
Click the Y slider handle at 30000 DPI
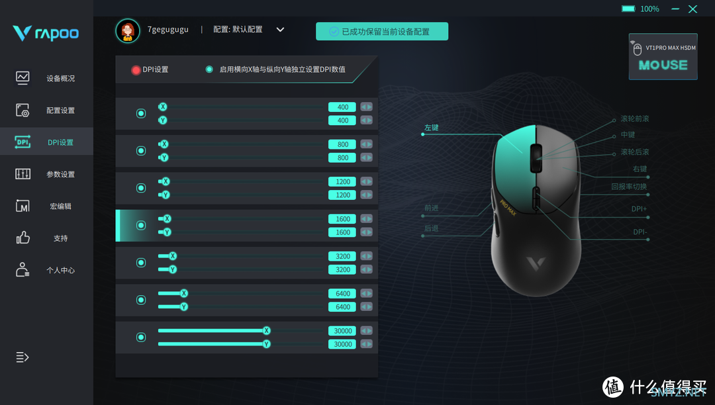tap(266, 344)
